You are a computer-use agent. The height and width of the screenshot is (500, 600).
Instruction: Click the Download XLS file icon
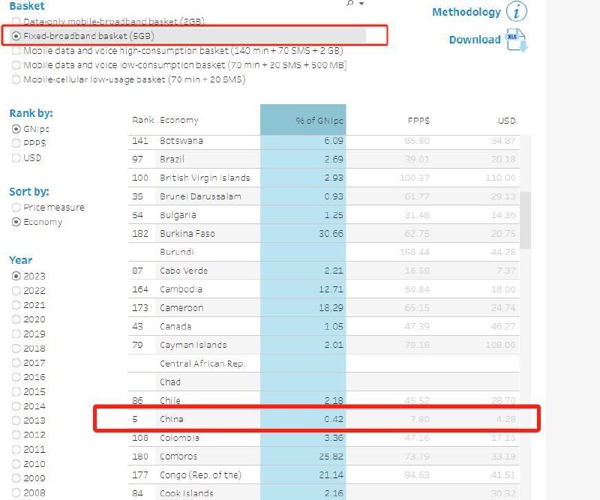(x=517, y=40)
